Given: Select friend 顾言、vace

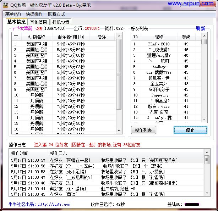Looking at the screenshot, I should (166, 106).
